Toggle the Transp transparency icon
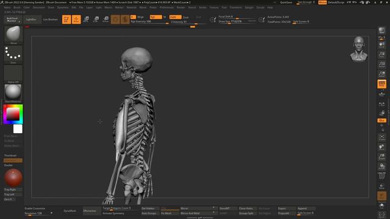Screen dimensions: 390x219 pyautogui.click(x=382, y=186)
